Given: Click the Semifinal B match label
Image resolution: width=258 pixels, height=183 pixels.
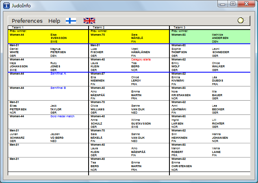Looking at the screenshot, I should (58, 88).
